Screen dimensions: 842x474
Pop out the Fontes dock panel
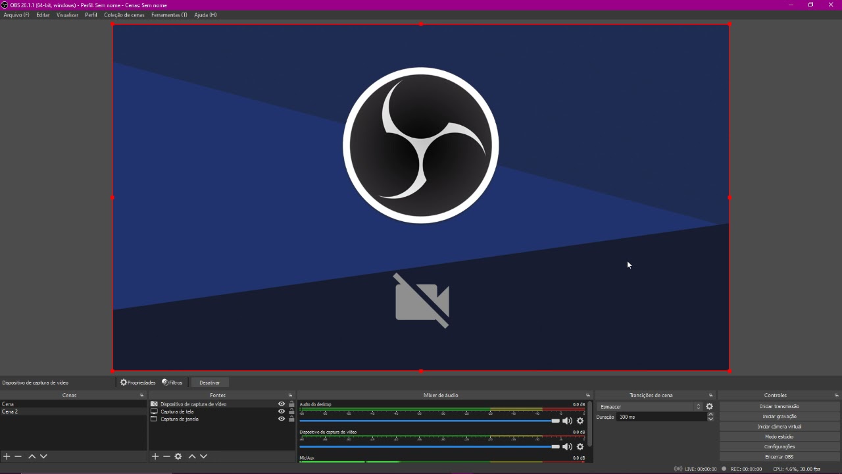tap(290, 395)
